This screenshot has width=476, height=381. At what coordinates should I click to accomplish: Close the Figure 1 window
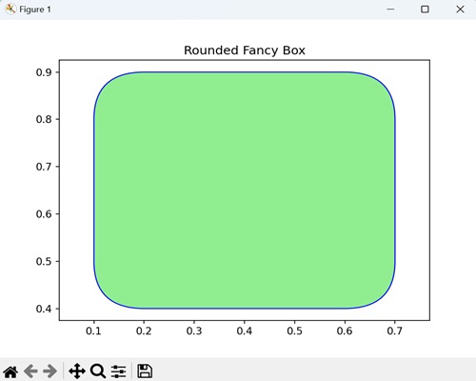point(460,10)
